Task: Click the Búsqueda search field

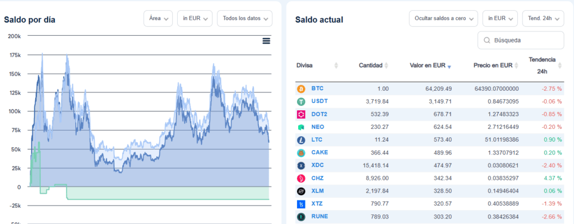Action: point(521,40)
